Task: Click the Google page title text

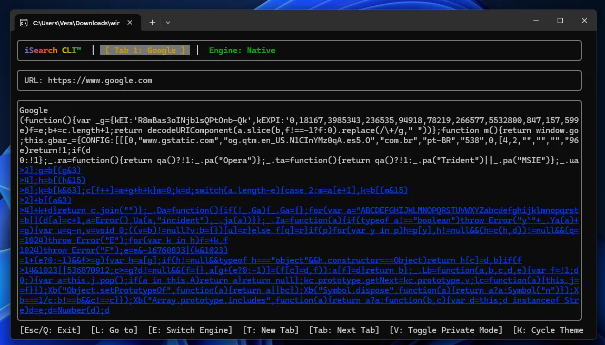Action: (34, 110)
